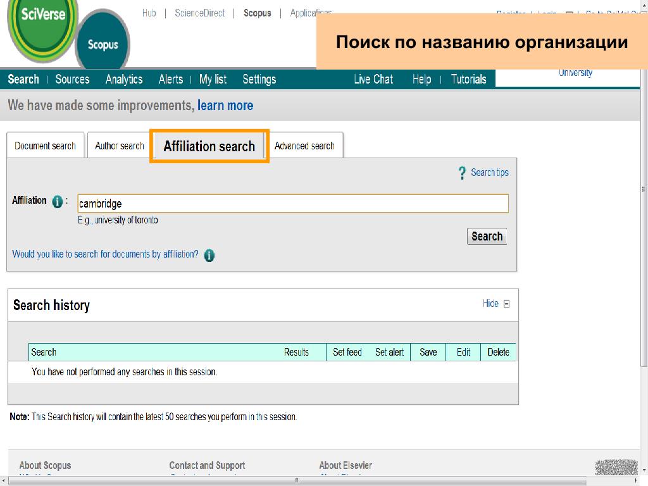
Task: Open the Help menu item
Action: [x=421, y=79]
